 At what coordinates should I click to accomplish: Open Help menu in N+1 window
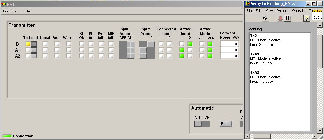pyautogui.click(x=29, y=11)
